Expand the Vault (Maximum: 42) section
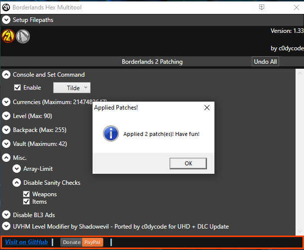 pyautogui.click(x=6, y=144)
